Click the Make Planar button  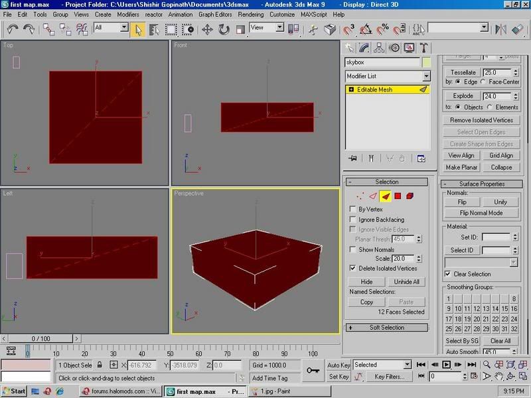pos(461,167)
